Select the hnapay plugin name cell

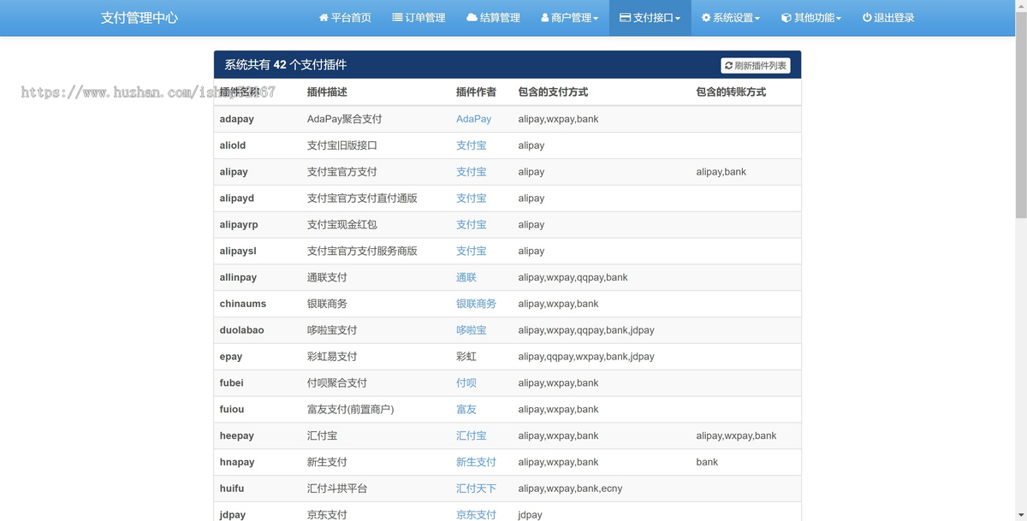click(x=257, y=463)
